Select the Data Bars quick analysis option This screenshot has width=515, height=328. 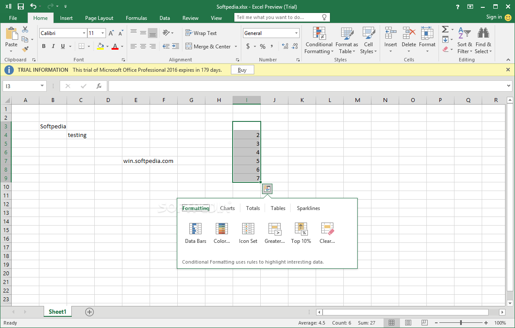tap(195, 232)
